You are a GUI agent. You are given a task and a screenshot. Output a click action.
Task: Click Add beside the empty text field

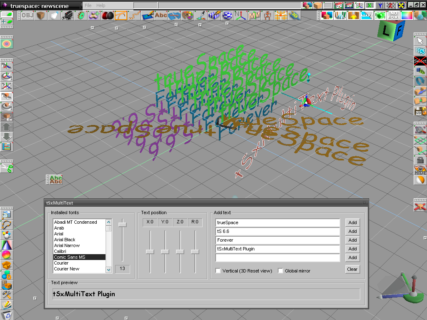352,257
